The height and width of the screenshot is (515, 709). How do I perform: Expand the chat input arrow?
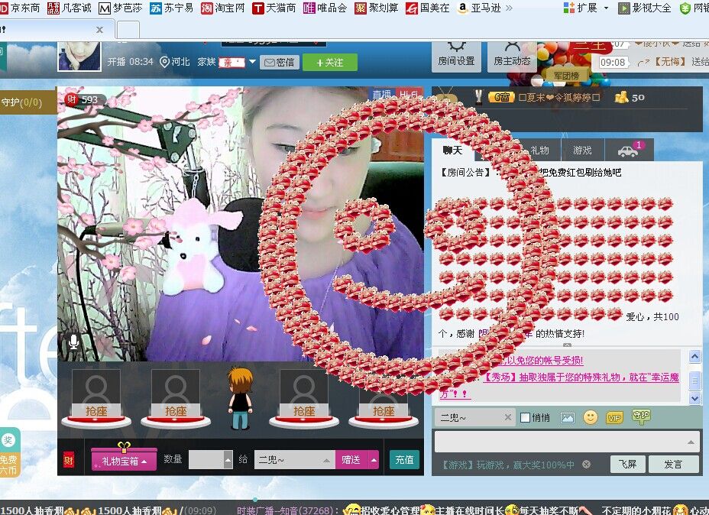pyautogui.click(x=691, y=442)
